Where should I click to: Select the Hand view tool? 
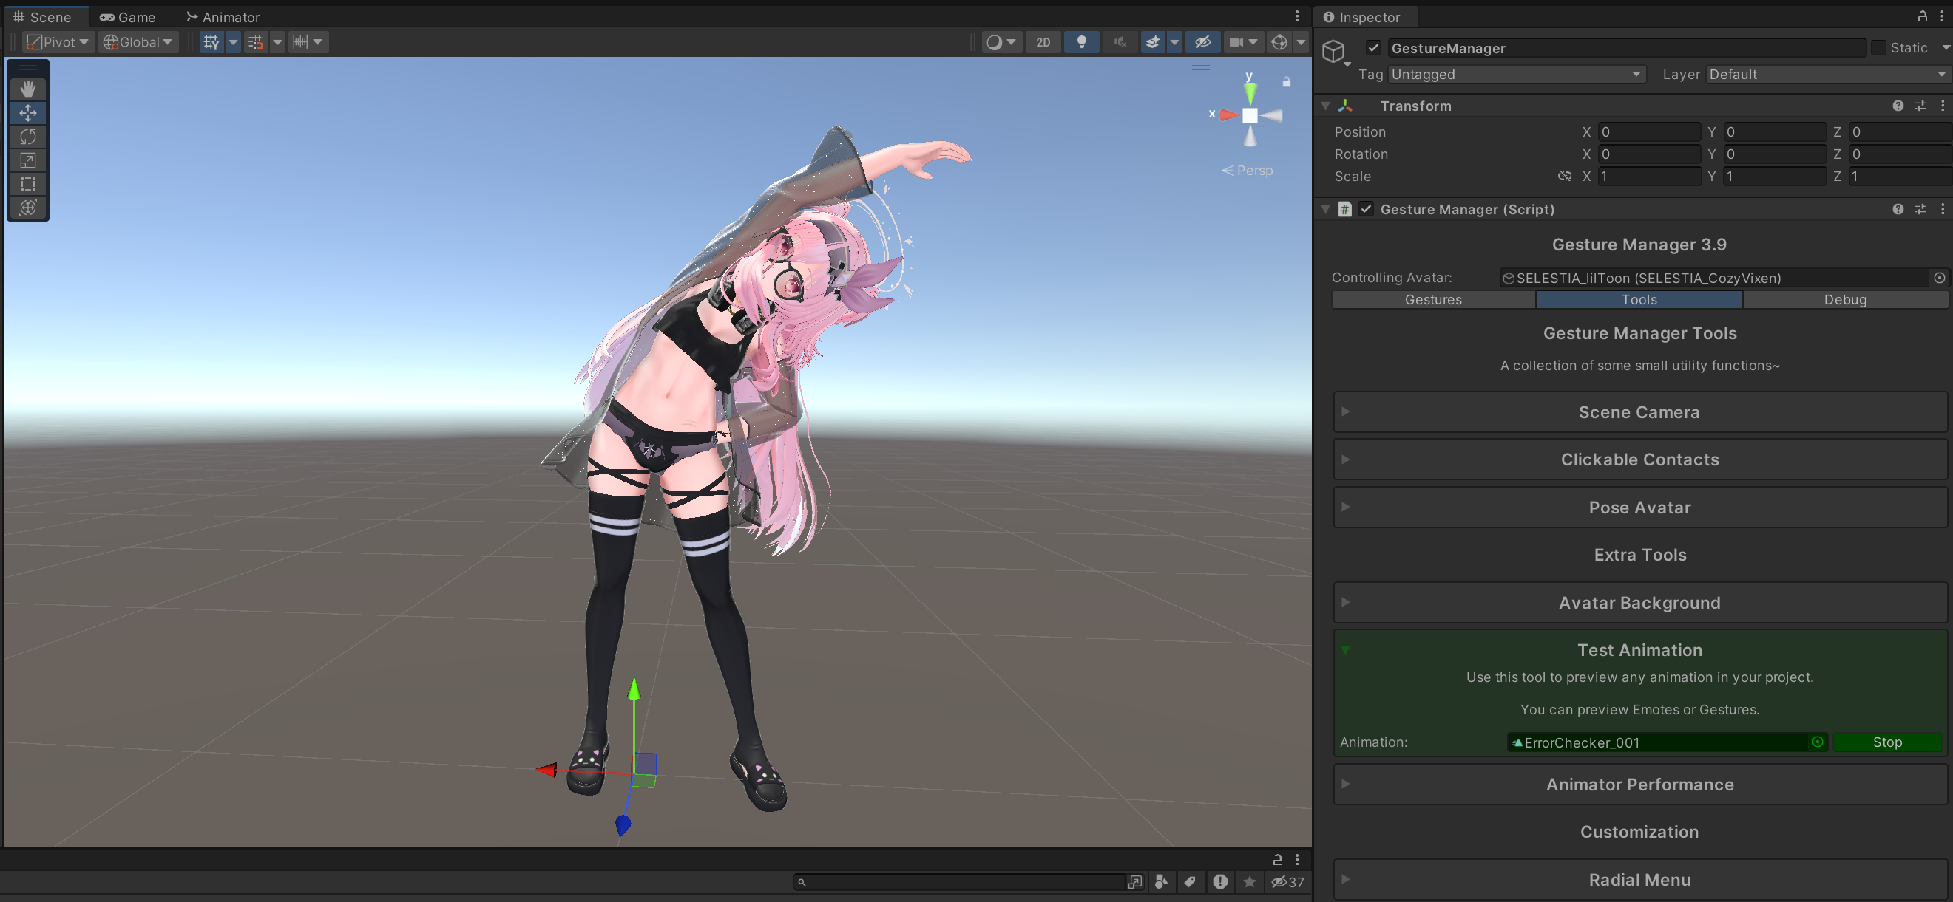(28, 89)
